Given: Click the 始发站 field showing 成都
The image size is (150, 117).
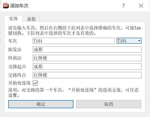Looking at the screenshot, I should point(87,50).
